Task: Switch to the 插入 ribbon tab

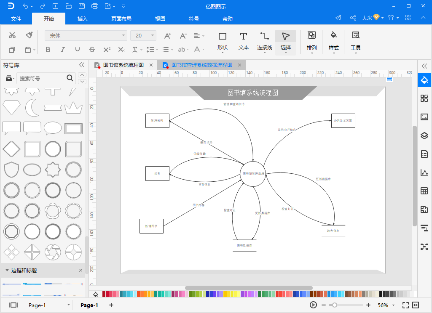Action: coord(82,19)
